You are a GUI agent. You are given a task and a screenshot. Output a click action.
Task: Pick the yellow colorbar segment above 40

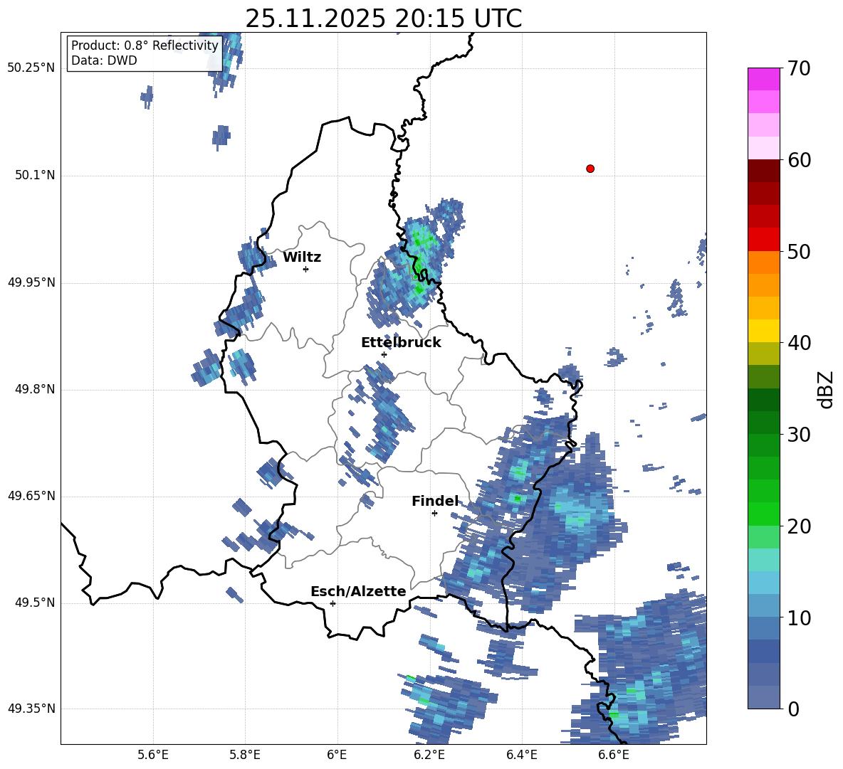(763, 332)
